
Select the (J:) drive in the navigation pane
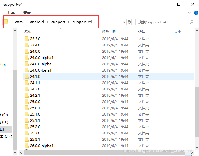(x=6, y=136)
